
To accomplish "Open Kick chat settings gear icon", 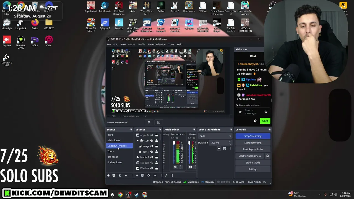I will pyautogui.click(x=255, y=121).
